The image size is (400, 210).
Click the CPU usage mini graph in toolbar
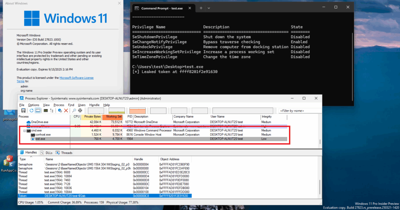pos(96,110)
